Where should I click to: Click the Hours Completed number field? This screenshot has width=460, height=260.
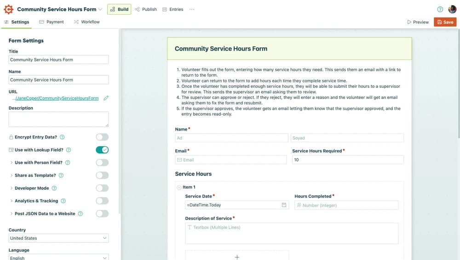point(346,205)
